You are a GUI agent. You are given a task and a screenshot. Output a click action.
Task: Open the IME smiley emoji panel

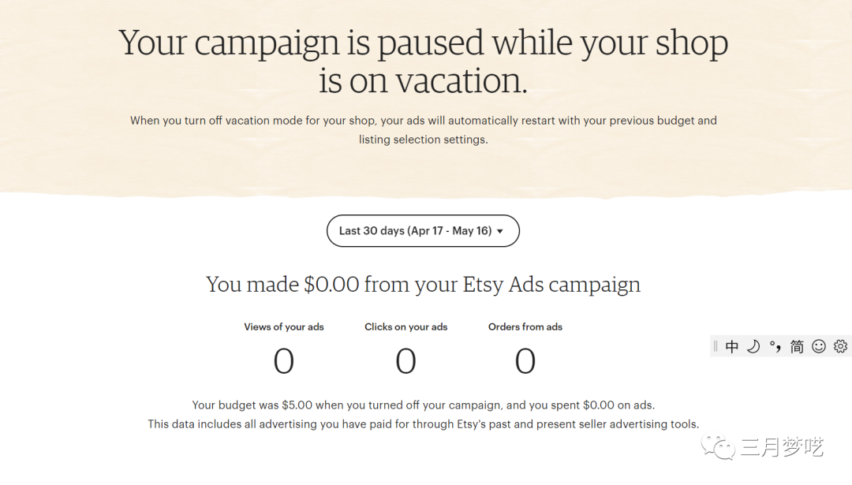click(x=819, y=346)
